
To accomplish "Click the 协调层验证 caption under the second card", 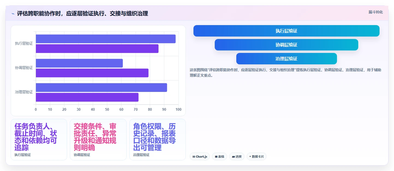I will pos(82,155).
